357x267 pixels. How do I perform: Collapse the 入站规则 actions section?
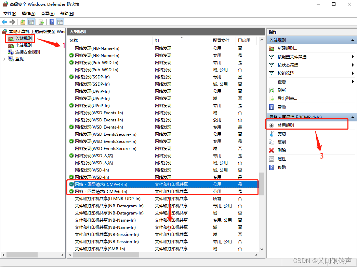[353, 40]
